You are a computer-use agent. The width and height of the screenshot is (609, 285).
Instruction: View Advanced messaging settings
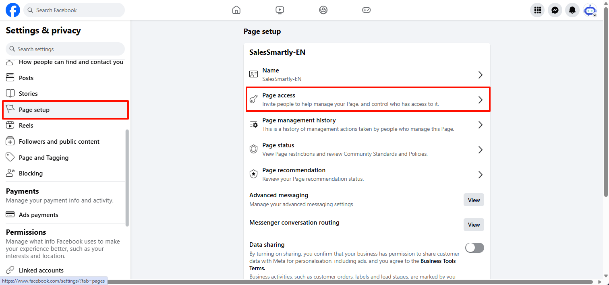(474, 200)
